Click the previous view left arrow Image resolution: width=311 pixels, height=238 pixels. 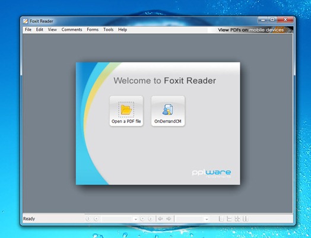pos(160,218)
